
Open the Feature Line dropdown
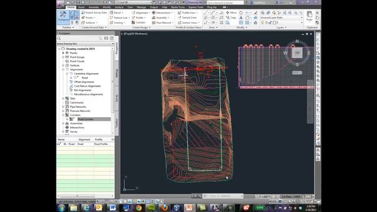pos(120,18)
